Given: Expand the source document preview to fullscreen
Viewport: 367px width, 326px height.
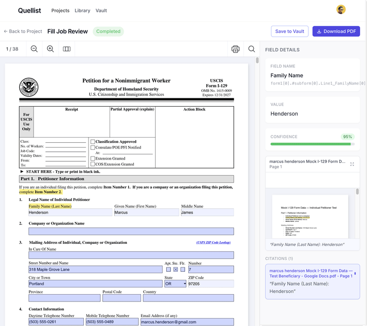Looking at the screenshot, I should [352, 164].
